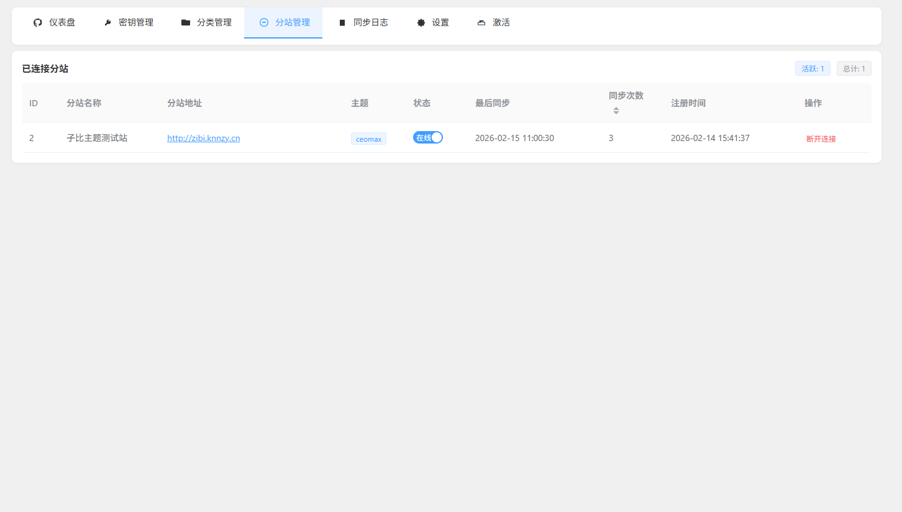Click the folder icon for 分类管理

186,22
